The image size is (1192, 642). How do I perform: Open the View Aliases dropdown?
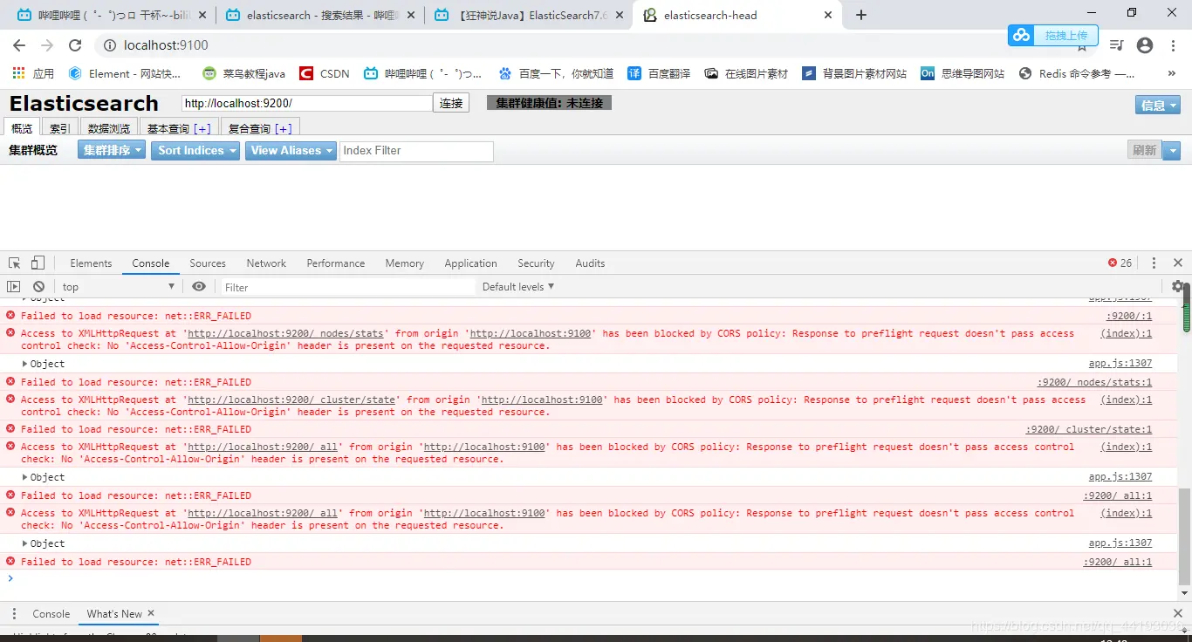[291, 151]
